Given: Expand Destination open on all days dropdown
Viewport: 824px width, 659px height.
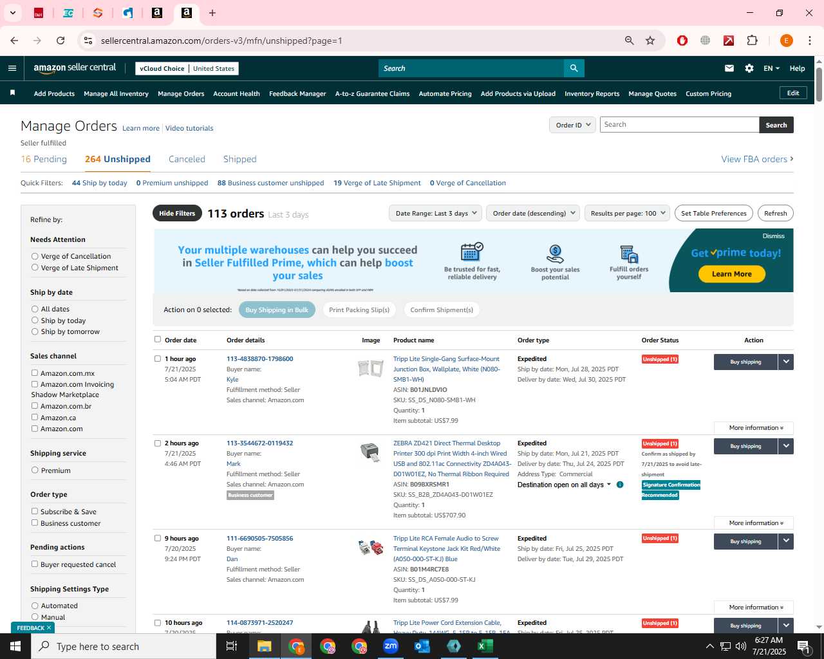Looking at the screenshot, I should coord(564,485).
